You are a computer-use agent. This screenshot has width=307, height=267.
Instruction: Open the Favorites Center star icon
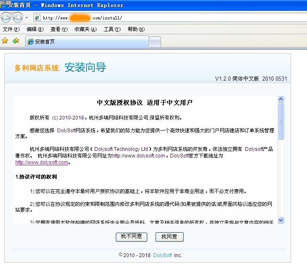[x=5, y=41]
